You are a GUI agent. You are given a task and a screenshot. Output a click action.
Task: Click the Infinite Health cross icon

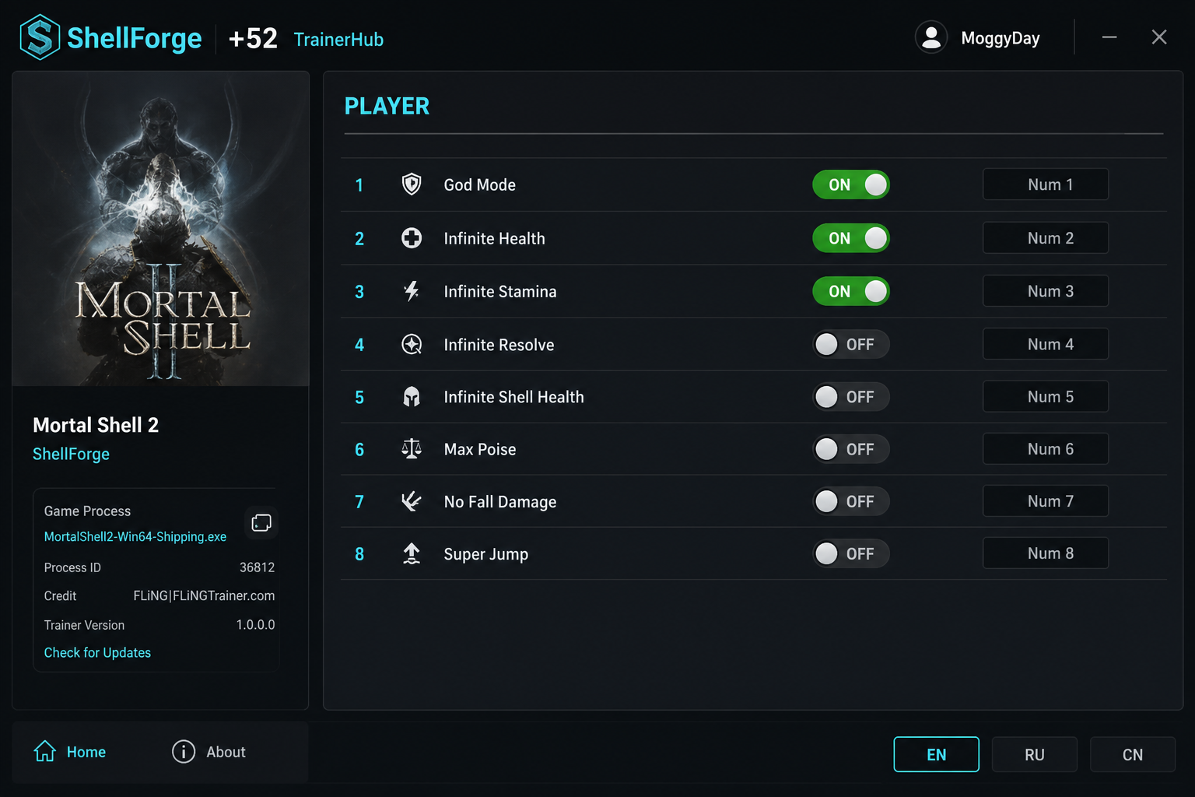(412, 238)
